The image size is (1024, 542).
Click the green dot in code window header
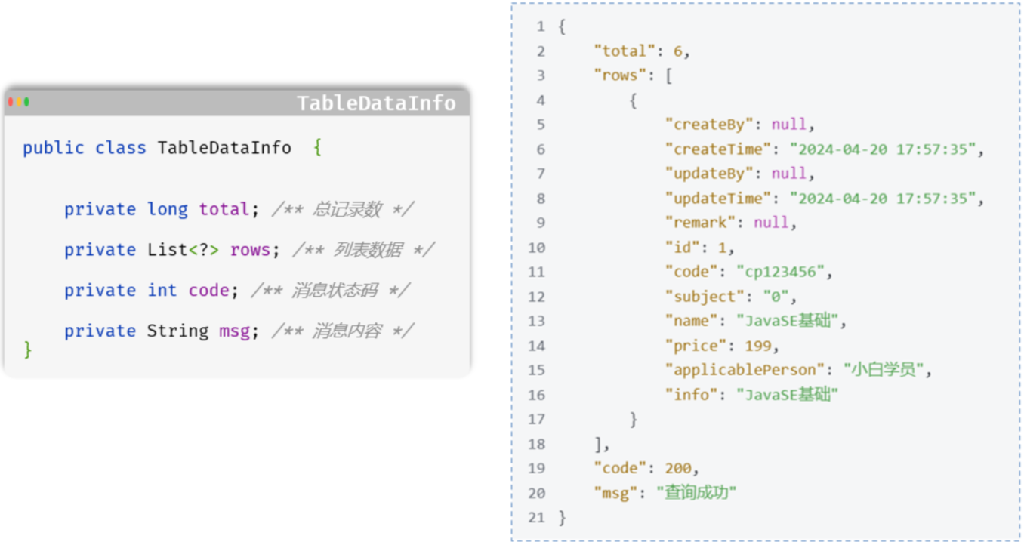click(x=26, y=102)
